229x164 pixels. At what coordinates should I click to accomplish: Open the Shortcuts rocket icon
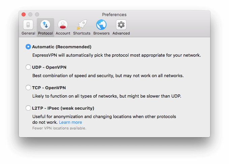(x=82, y=25)
